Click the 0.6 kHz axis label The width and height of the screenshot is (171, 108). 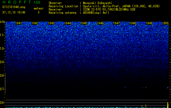[x=2, y=103]
